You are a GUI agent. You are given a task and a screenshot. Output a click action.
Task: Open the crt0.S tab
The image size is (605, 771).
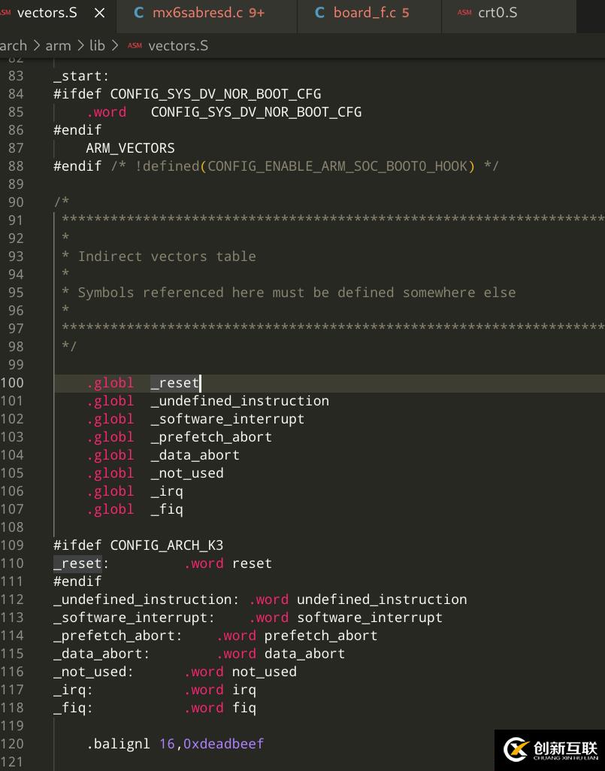498,13
